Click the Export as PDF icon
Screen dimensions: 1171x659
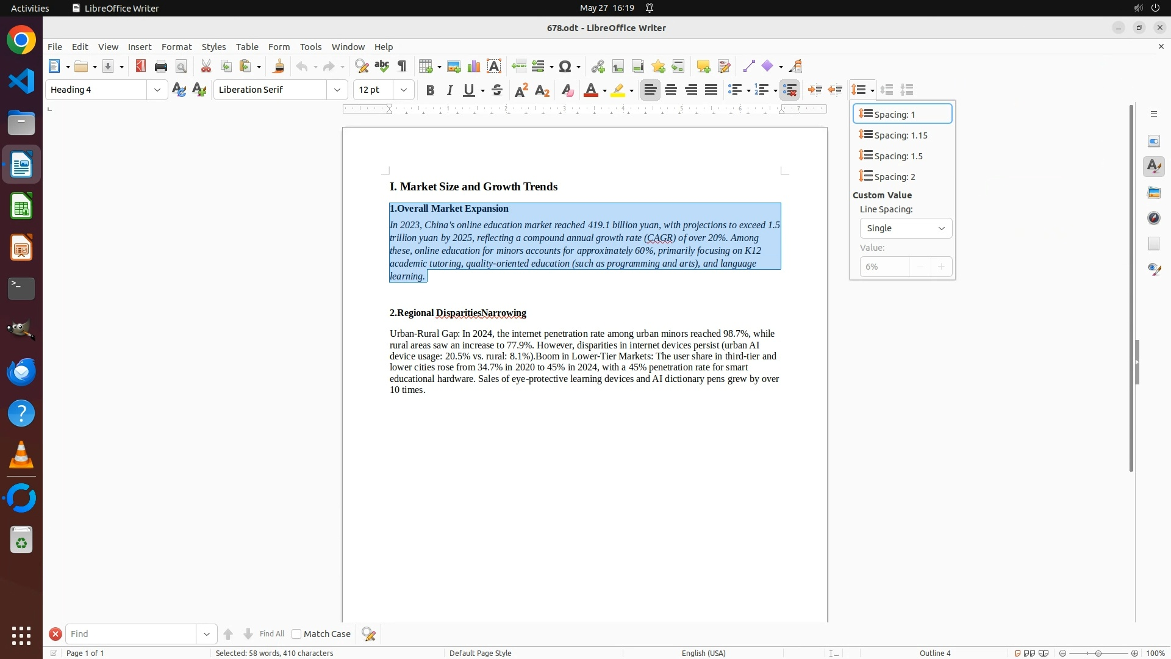[141, 67]
